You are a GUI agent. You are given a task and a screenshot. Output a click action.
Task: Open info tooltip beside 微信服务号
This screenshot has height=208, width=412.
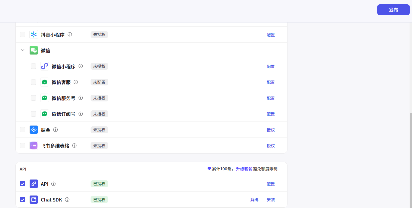tap(80, 98)
